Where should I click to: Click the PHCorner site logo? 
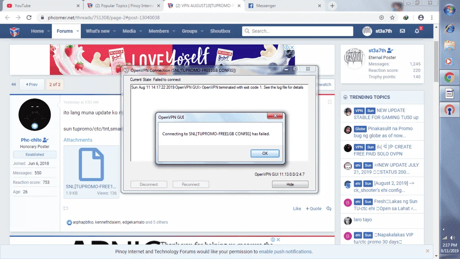(x=15, y=31)
